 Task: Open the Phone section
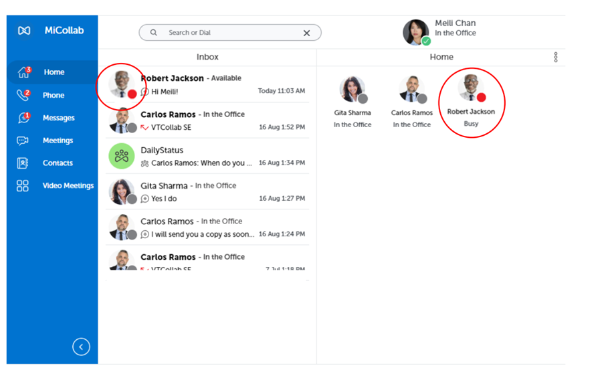click(52, 95)
